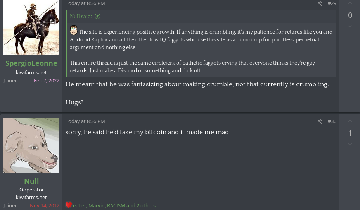Downvote post #30 with the down arrow
Image resolution: width=360 pixels, height=210 pixels.
350,145
